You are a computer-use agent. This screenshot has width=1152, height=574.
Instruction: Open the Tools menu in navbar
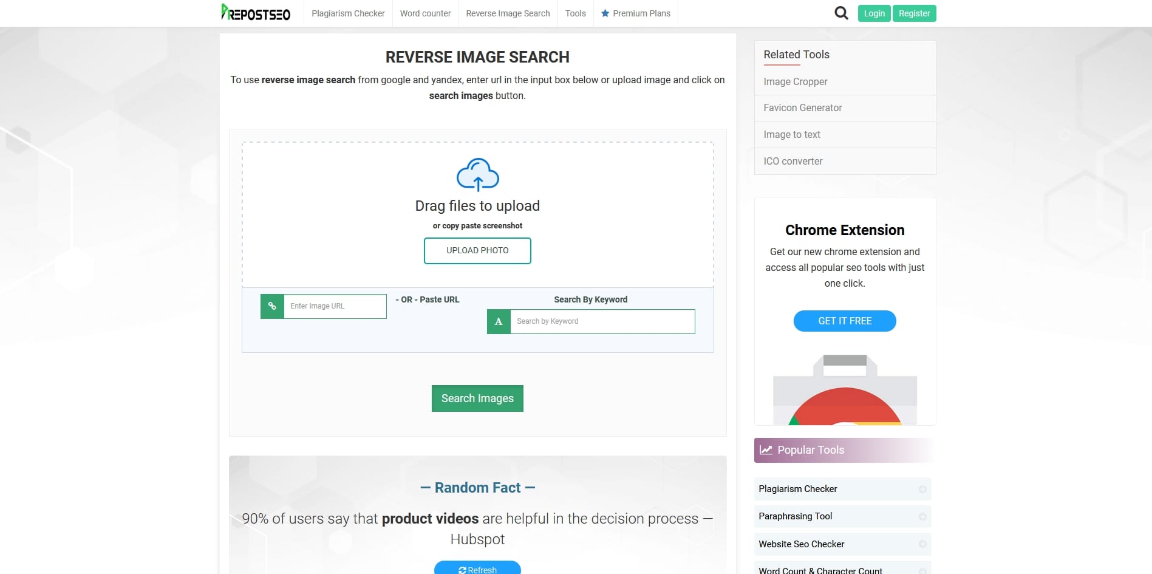point(575,13)
